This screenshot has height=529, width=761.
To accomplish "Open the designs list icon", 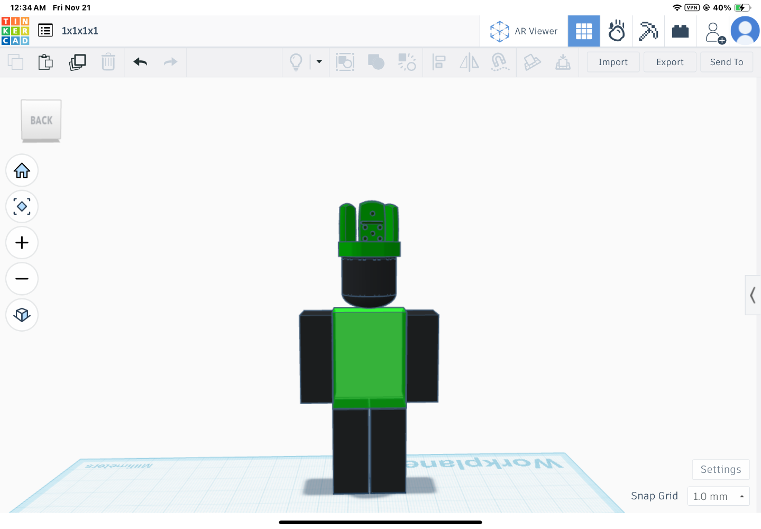I will 45,31.
